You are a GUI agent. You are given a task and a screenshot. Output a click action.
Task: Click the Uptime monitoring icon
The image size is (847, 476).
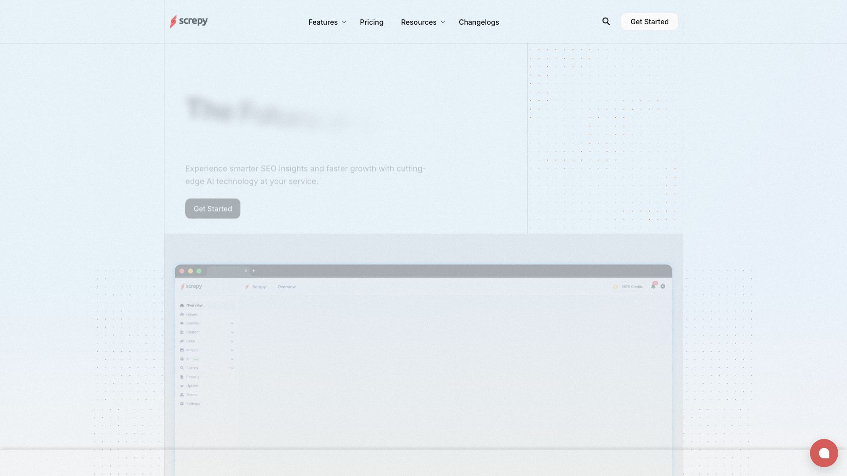pyautogui.click(x=183, y=386)
